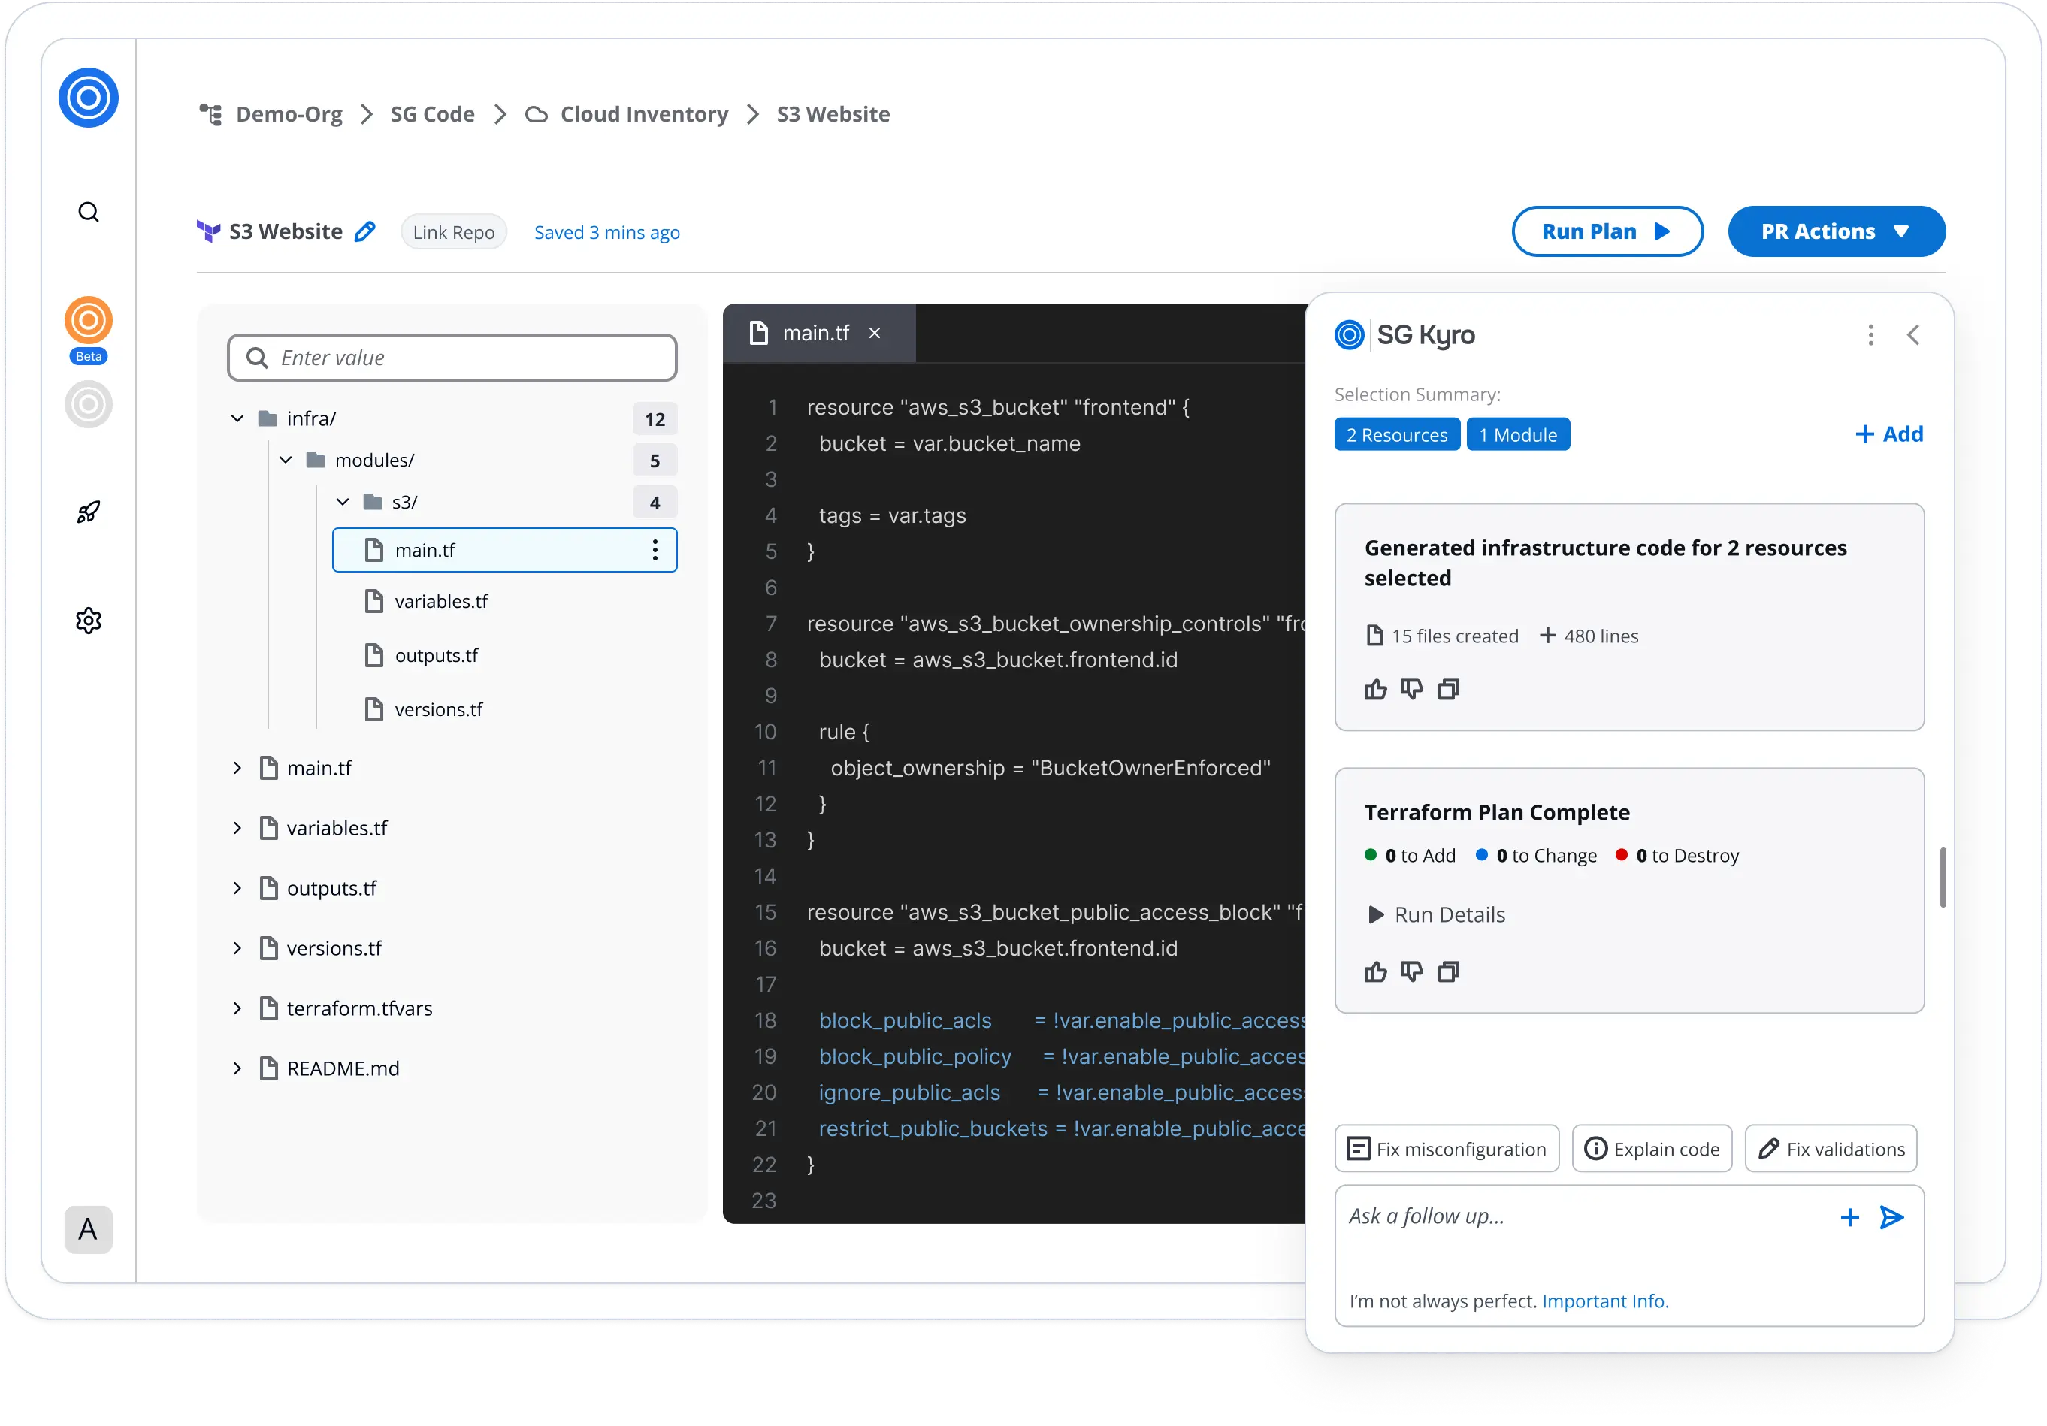Close the main.tf editor tab
The height and width of the screenshot is (1426, 2047).
click(875, 334)
